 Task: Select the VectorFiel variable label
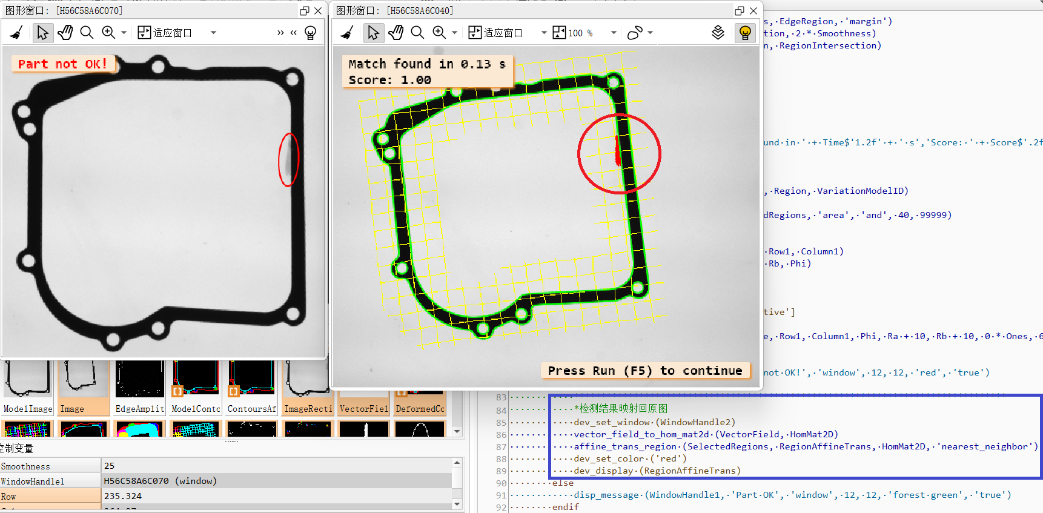pos(364,409)
